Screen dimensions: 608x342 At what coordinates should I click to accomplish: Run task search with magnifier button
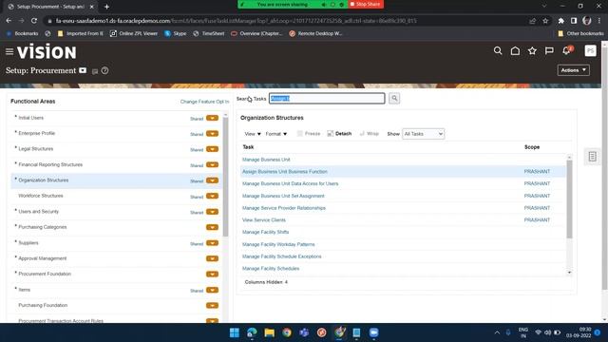click(x=394, y=99)
